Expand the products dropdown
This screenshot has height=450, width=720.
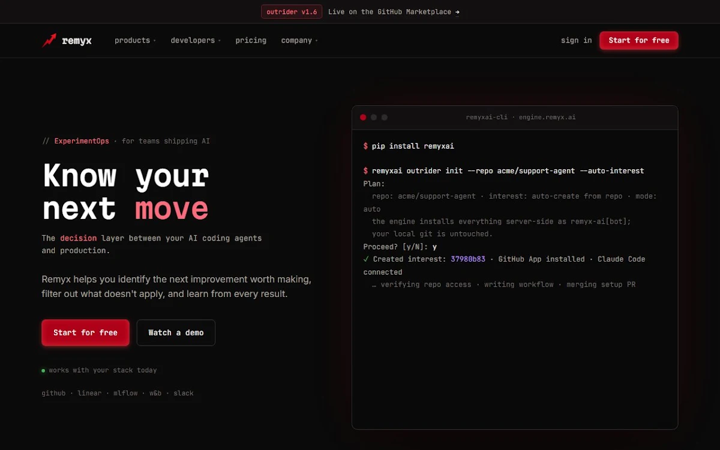[x=135, y=40]
